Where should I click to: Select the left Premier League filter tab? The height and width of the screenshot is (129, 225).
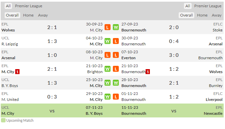pos(29,6)
